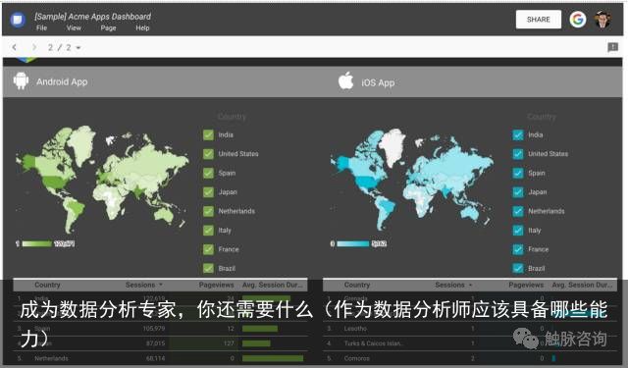This screenshot has width=628, height=368.
Task: Open the File menu
Action: coord(41,28)
